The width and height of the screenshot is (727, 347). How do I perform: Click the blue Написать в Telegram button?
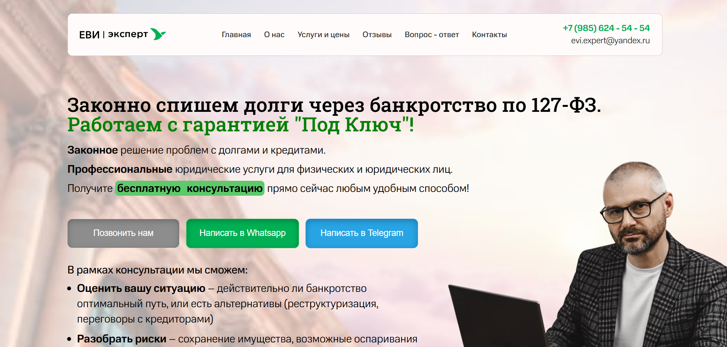pyautogui.click(x=362, y=233)
